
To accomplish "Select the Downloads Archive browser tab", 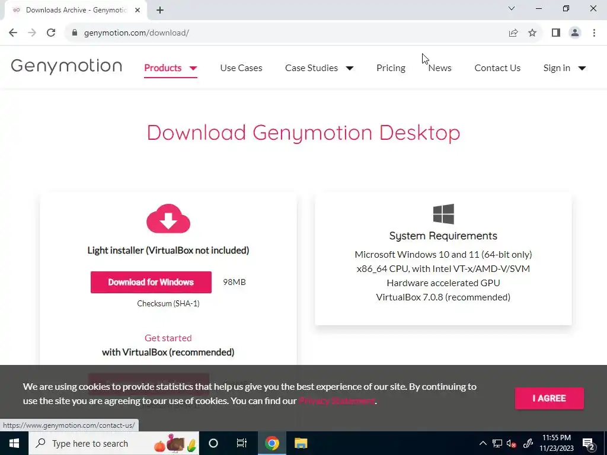I will [x=76, y=10].
